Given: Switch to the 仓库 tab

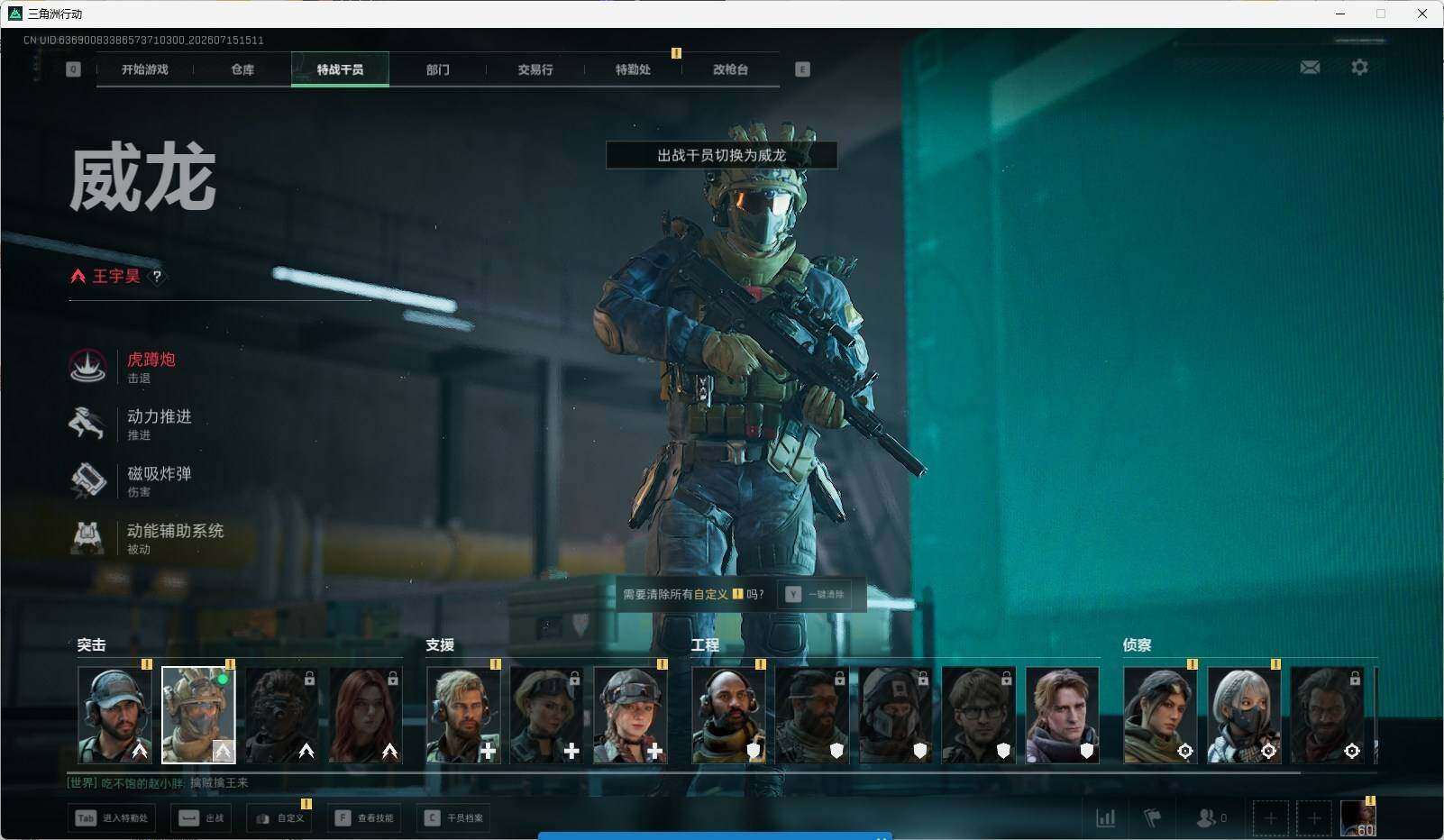Looking at the screenshot, I should [242, 69].
